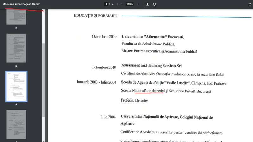The height and width of the screenshot is (142, 253).
Task: Click the sidebar scroll up arrow
Action: [x=44, y=11]
